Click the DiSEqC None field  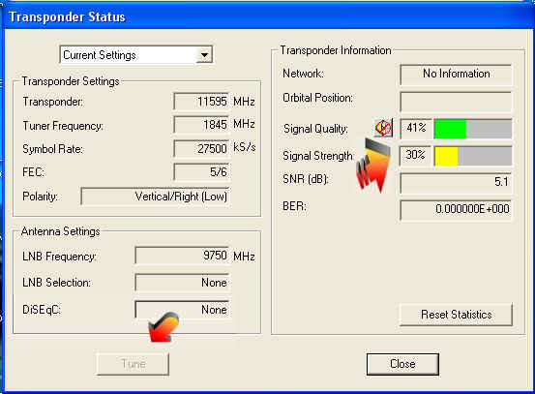click(182, 310)
